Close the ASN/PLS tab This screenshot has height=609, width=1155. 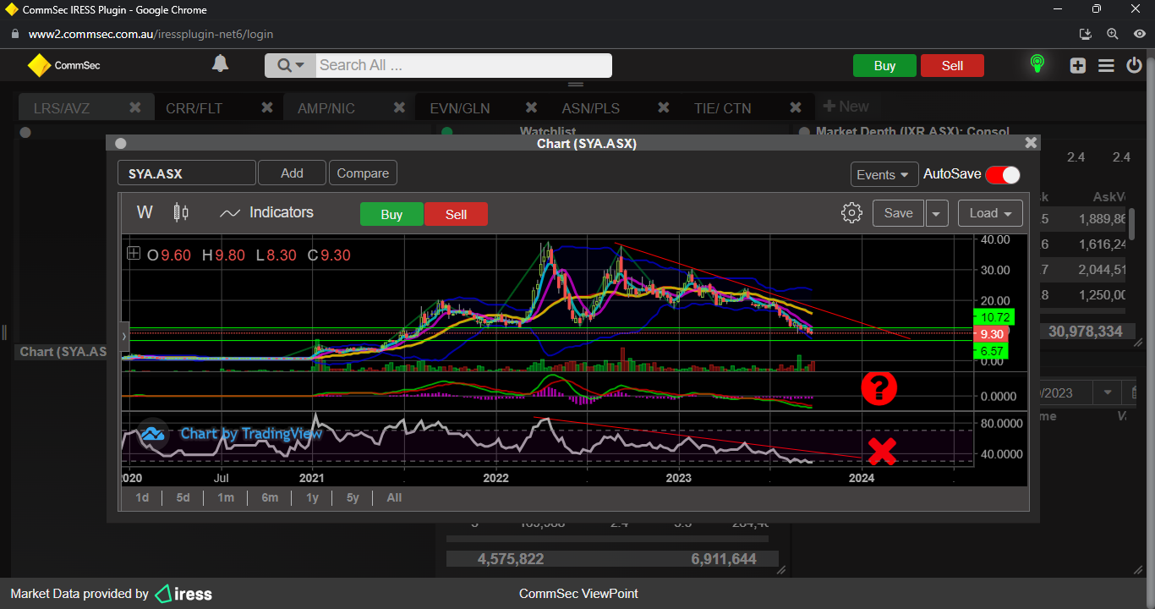(x=663, y=107)
